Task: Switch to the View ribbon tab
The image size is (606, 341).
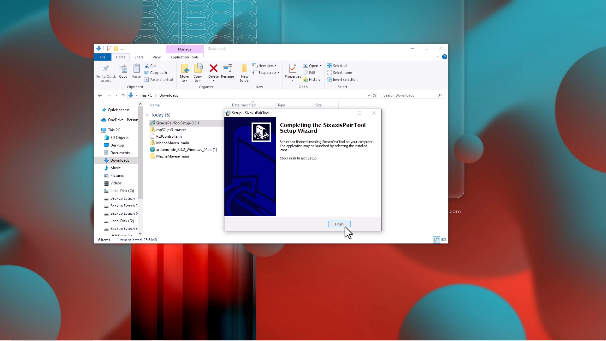Action: pos(157,57)
